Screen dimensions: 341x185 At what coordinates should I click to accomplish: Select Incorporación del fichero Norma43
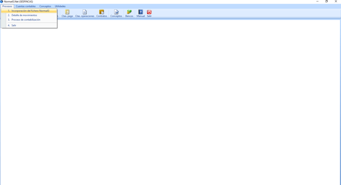point(29,11)
